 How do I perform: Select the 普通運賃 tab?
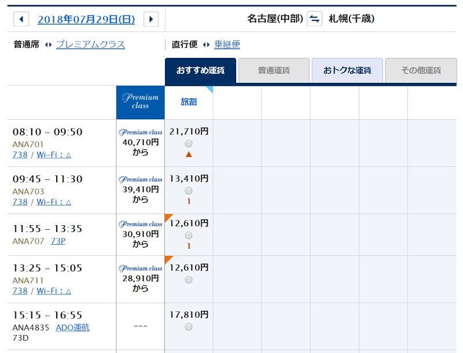point(274,70)
